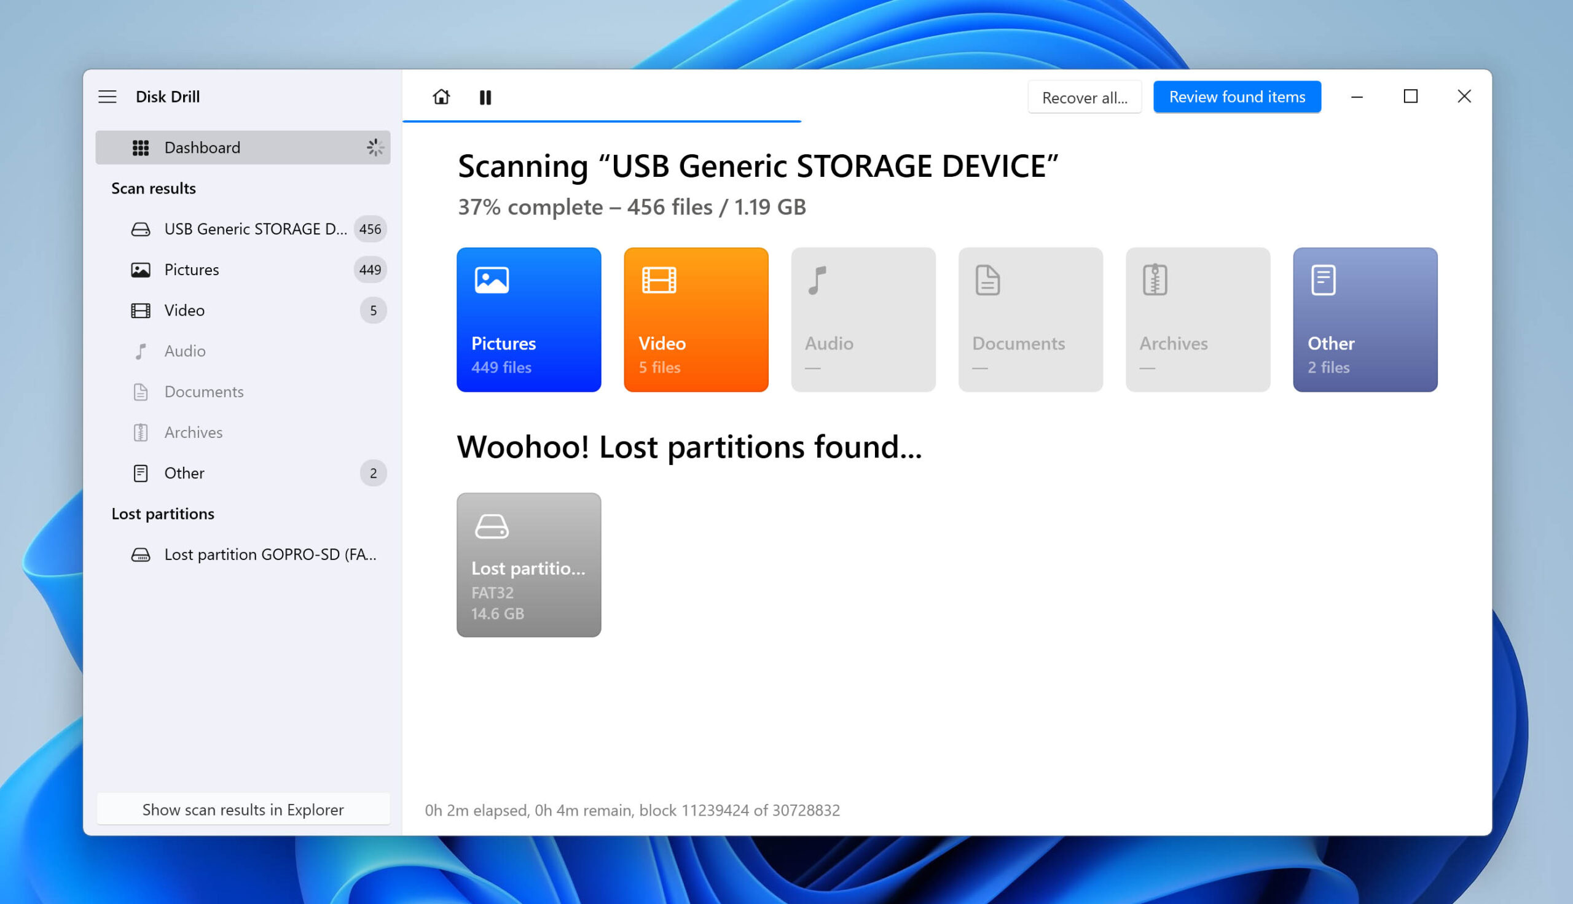Viewport: 1573px width, 904px height.
Task: Open the gray Audio card
Action: click(x=863, y=320)
